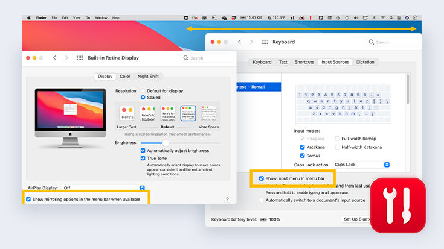Select the Display tab
This screenshot has width=444, height=249.
click(x=105, y=77)
